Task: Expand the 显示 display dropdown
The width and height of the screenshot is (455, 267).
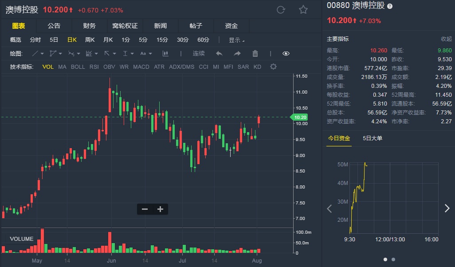Action: [236, 40]
